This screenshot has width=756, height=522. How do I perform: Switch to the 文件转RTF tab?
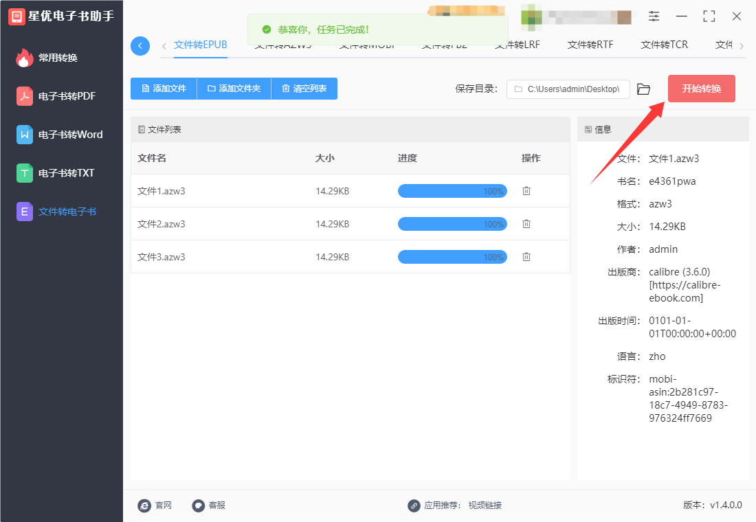(x=590, y=45)
